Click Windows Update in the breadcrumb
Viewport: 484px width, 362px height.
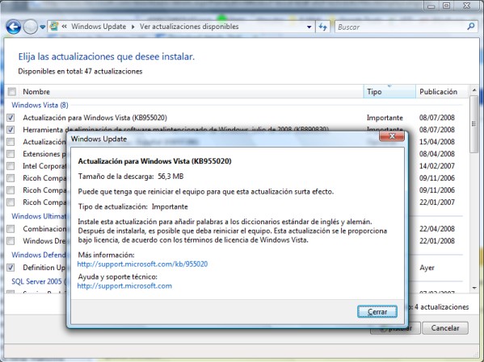(99, 27)
